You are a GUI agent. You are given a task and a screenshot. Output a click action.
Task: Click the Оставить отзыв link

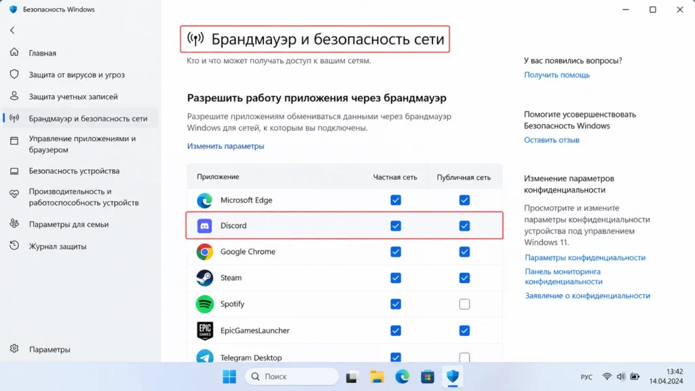point(551,140)
